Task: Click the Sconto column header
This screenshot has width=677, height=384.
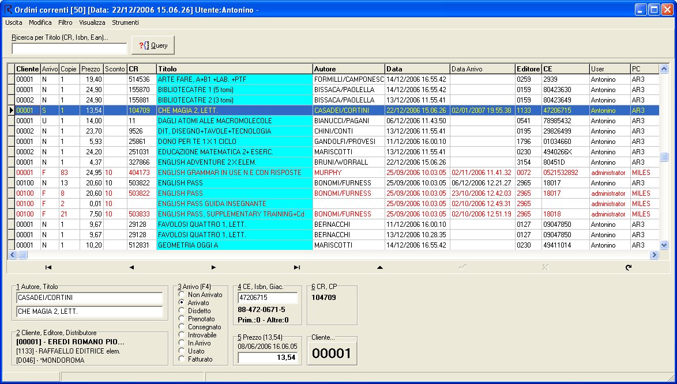Action: (x=115, y=69)
